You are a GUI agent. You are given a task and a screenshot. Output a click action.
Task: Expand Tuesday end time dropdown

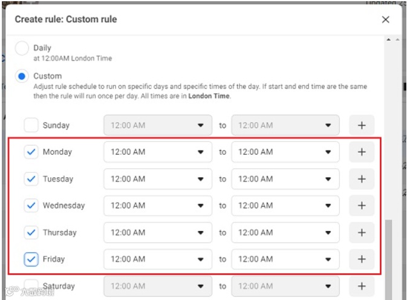coord(285,179)
